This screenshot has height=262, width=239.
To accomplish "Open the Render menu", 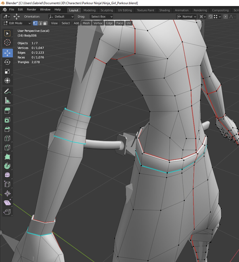I will (31, 9).
